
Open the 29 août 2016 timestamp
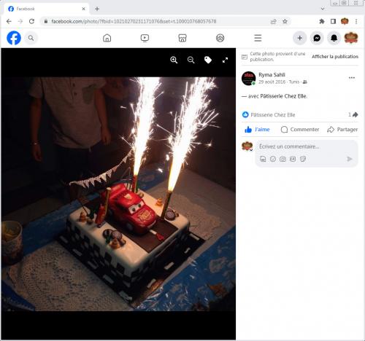pyautogui.click(x=272, y=82)
